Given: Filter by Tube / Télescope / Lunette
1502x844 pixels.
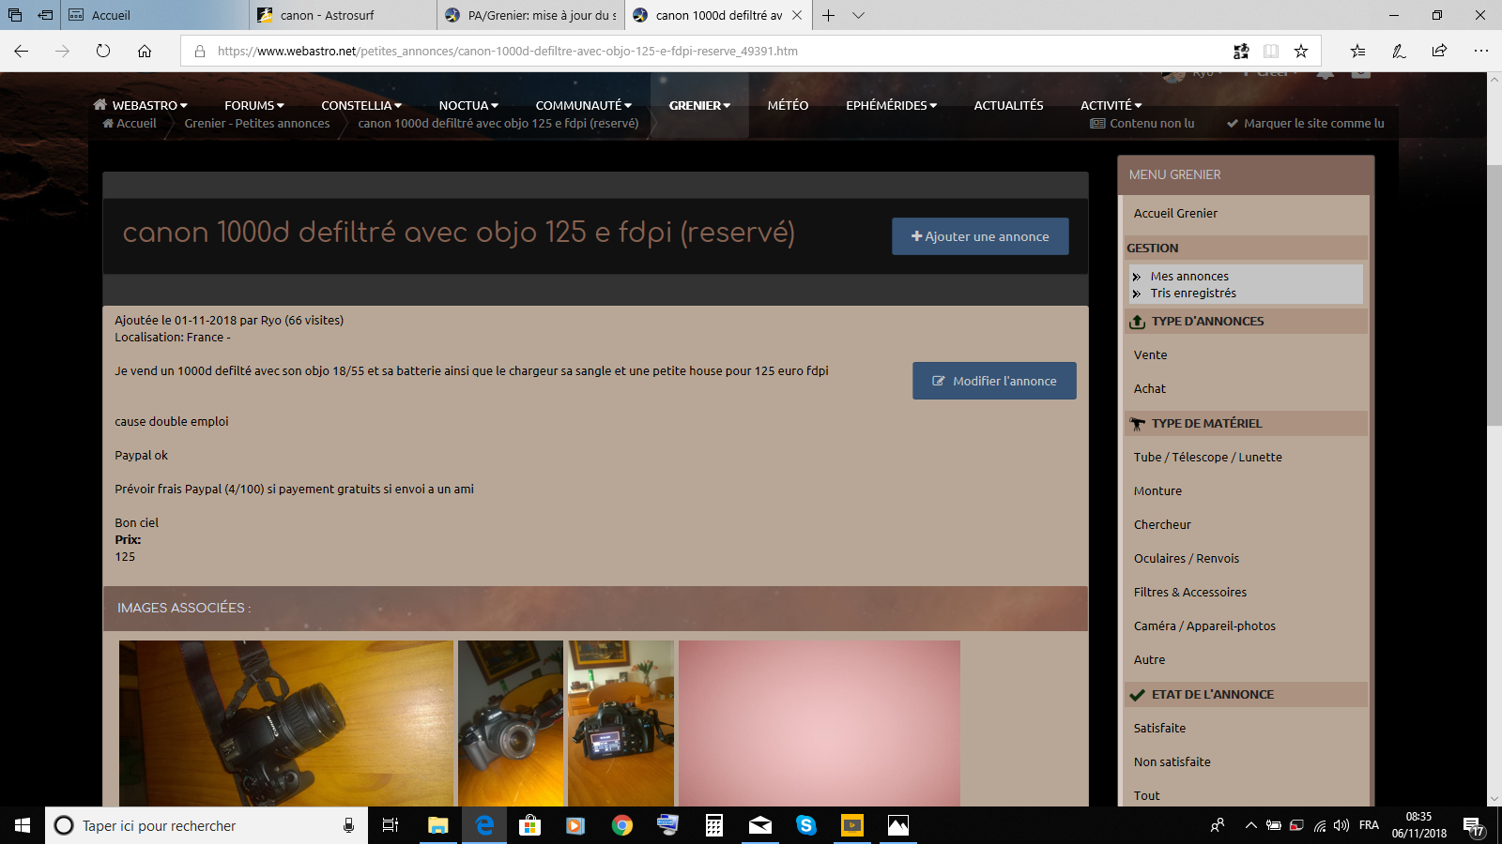Looking at the screenshot, I should pyautogui.click(x=1207, y=457).
